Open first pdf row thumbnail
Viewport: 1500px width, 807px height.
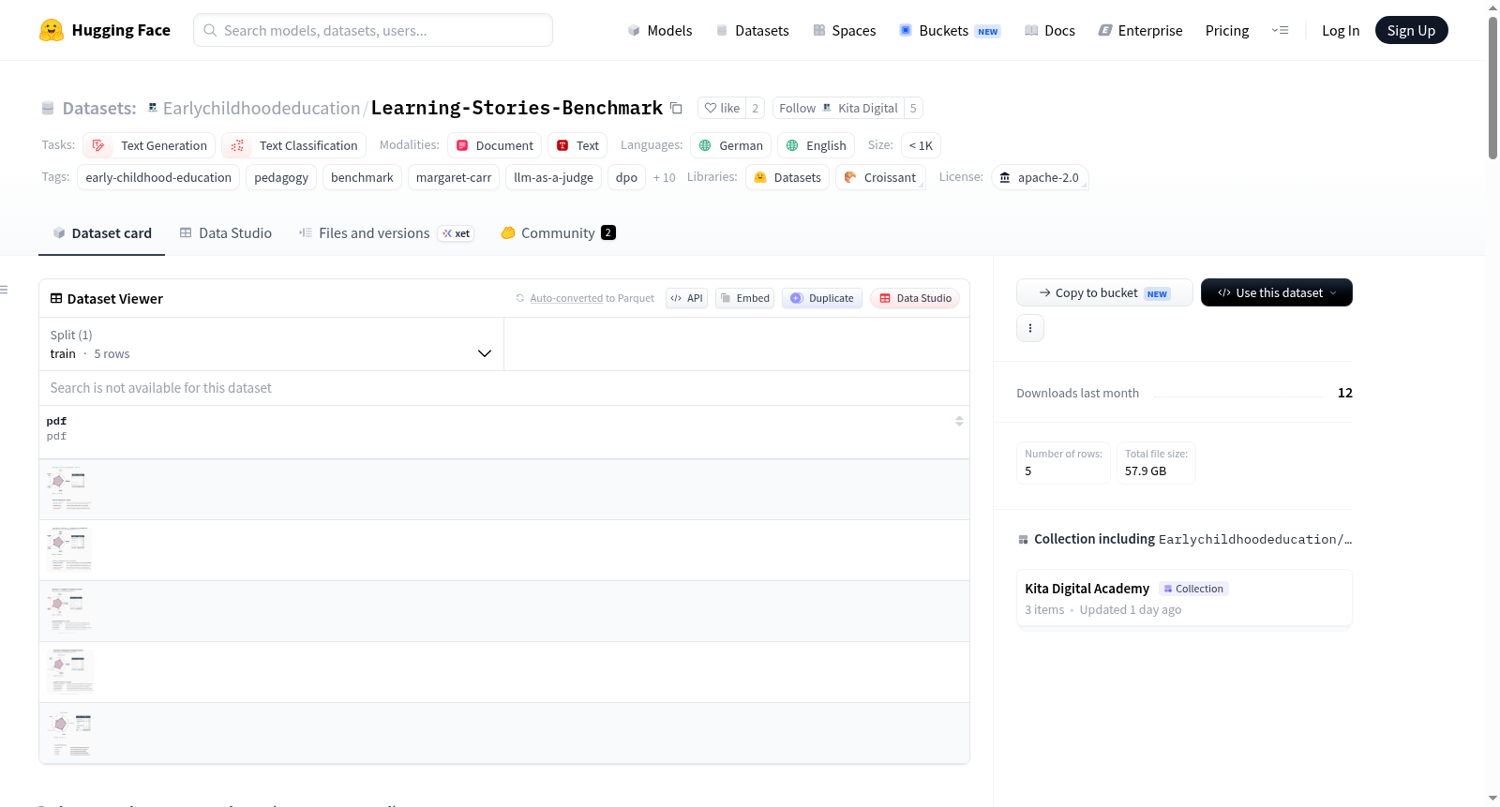pos(70,489)
